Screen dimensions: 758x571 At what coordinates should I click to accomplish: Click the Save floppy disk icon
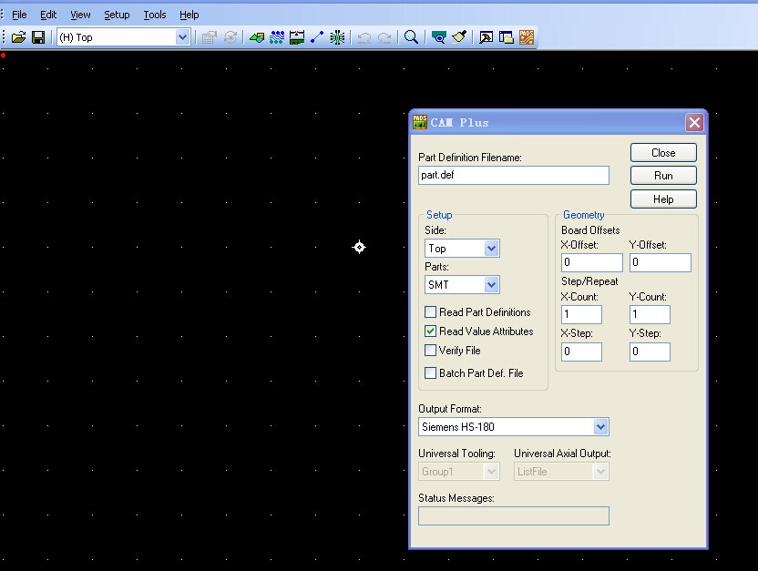[38, 37]
